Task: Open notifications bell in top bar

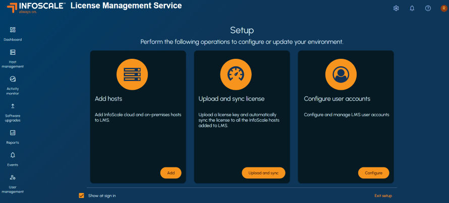Action: [x=412, y=8]
